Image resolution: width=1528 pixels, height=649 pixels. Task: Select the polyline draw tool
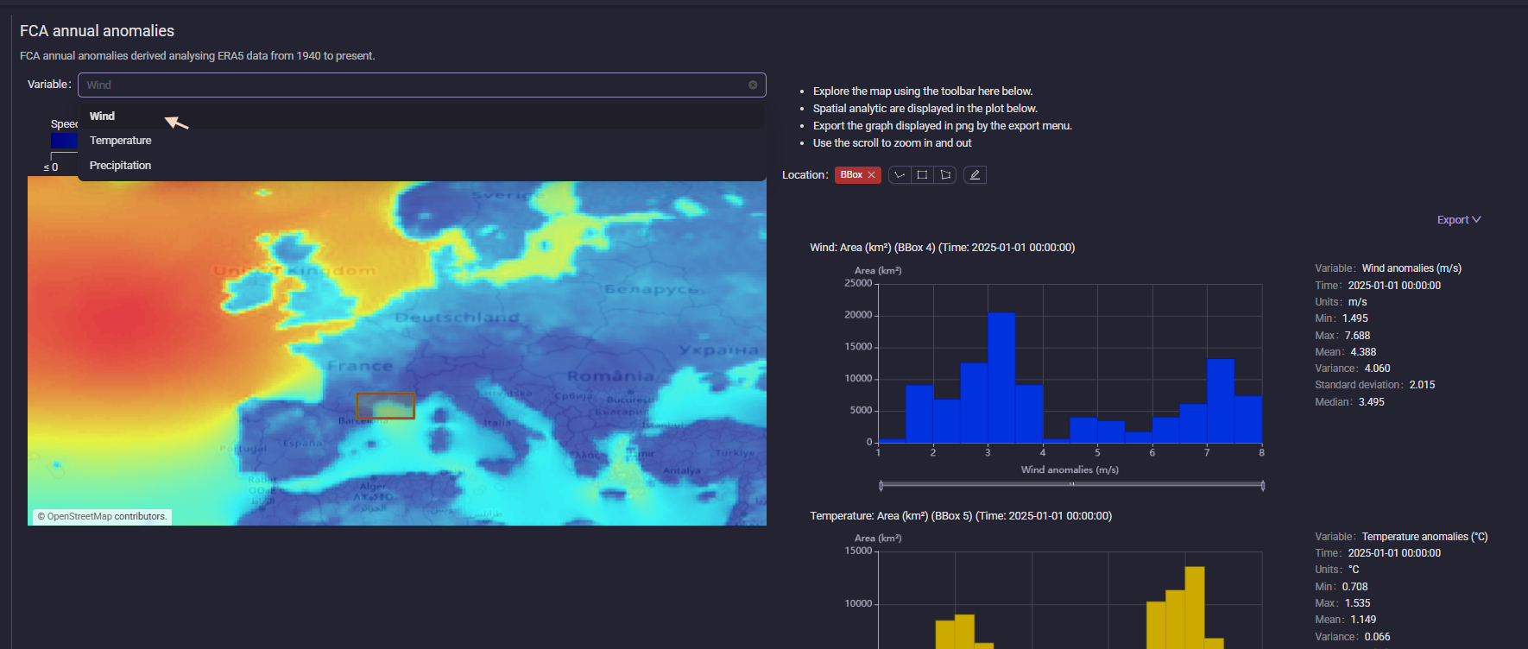pos(900,175)
